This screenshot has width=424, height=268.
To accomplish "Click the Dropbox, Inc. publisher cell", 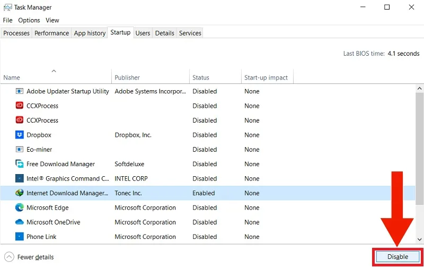I will [x=133, y=135].
